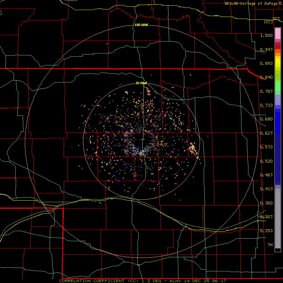Click the 0.467 scale value
This screenshot has height=283, width=283.
(x=266, y=175)
